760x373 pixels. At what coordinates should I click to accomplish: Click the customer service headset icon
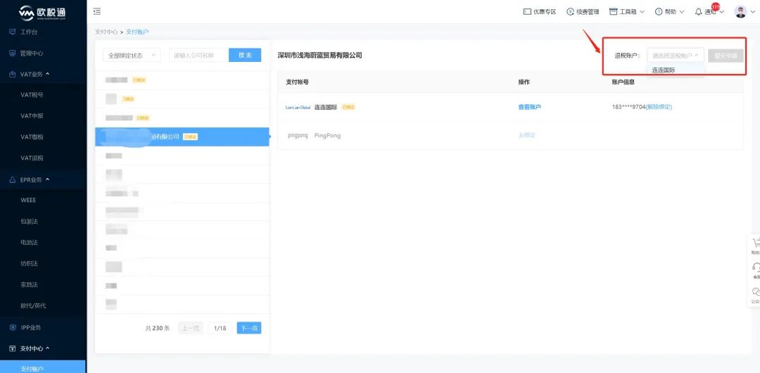coord(755,267)
